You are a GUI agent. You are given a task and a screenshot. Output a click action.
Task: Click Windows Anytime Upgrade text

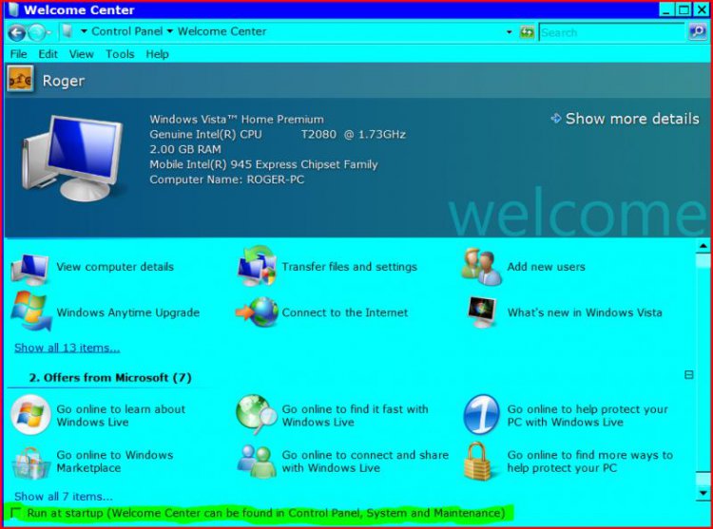tap(127, 312)
